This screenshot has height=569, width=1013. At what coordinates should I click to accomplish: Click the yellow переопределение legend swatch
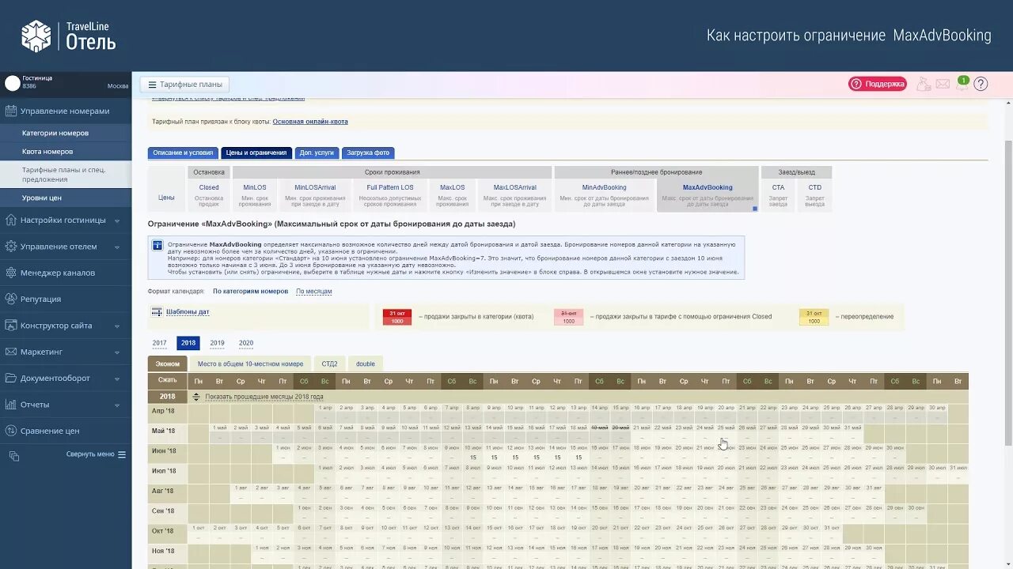point(814,317)
